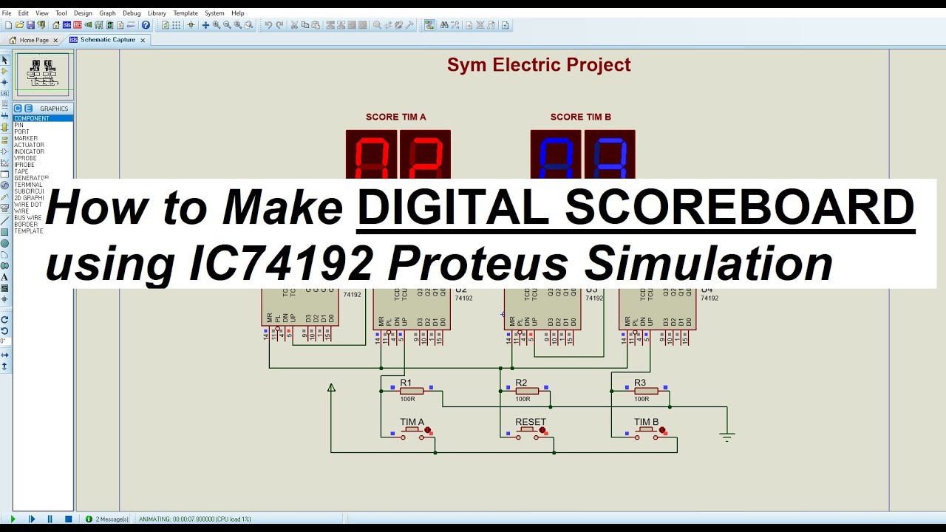Open the Template menu
Screen dimensions: 946x532
[x=186, y=13]
